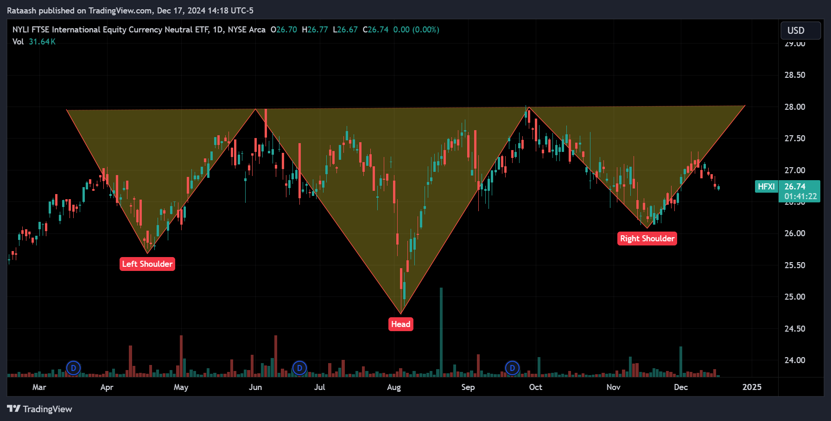Click the dividend marker in late March
This screenshot has height=421, width=831.
pos(73,368)
